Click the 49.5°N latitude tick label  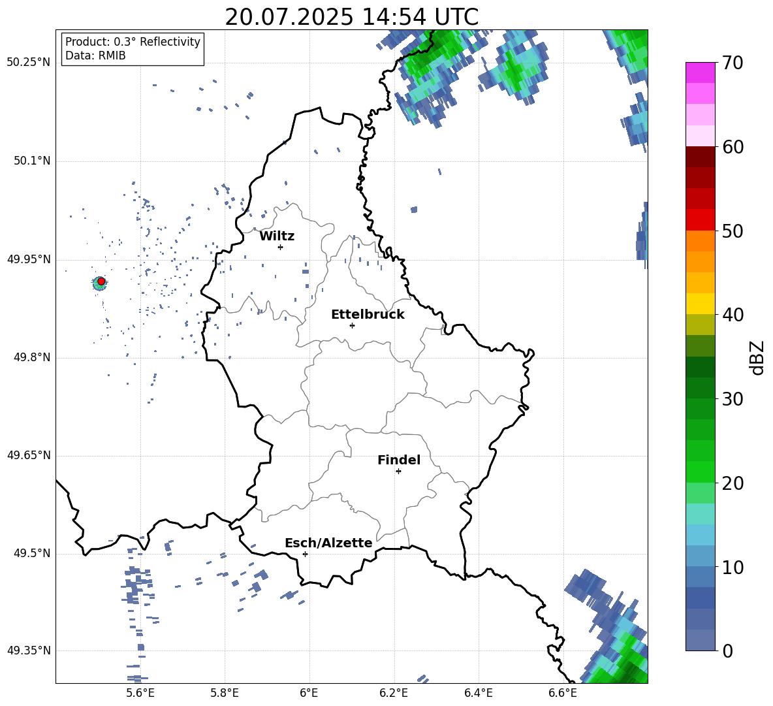point(32,553)
